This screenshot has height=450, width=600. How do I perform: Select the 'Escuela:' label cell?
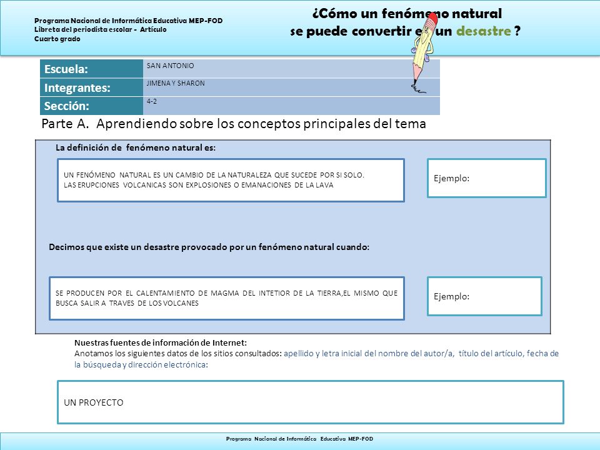point(91,69)
